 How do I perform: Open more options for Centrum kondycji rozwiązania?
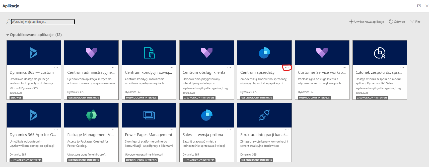172,67
